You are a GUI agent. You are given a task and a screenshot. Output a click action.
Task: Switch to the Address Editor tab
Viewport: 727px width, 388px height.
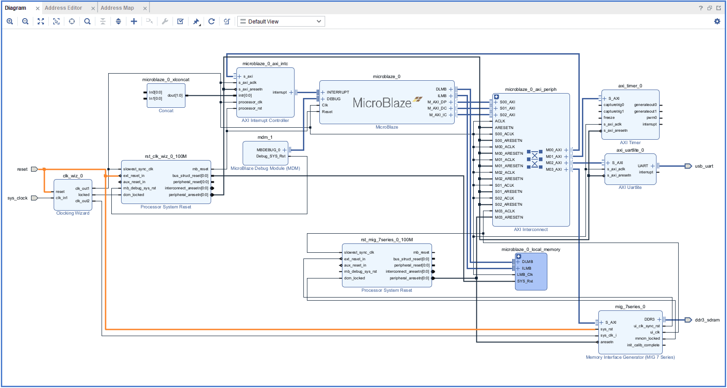(63, 8)
